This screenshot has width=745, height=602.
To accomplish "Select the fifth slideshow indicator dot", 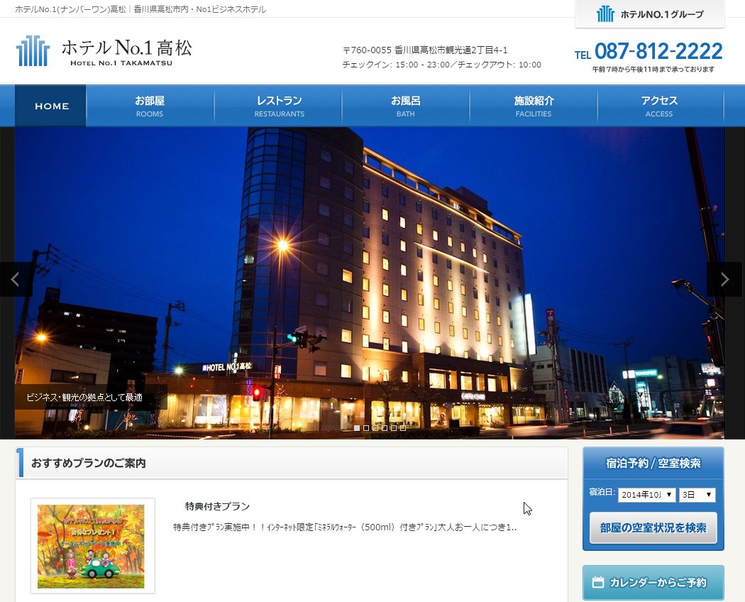I will (x=393, y=428).
